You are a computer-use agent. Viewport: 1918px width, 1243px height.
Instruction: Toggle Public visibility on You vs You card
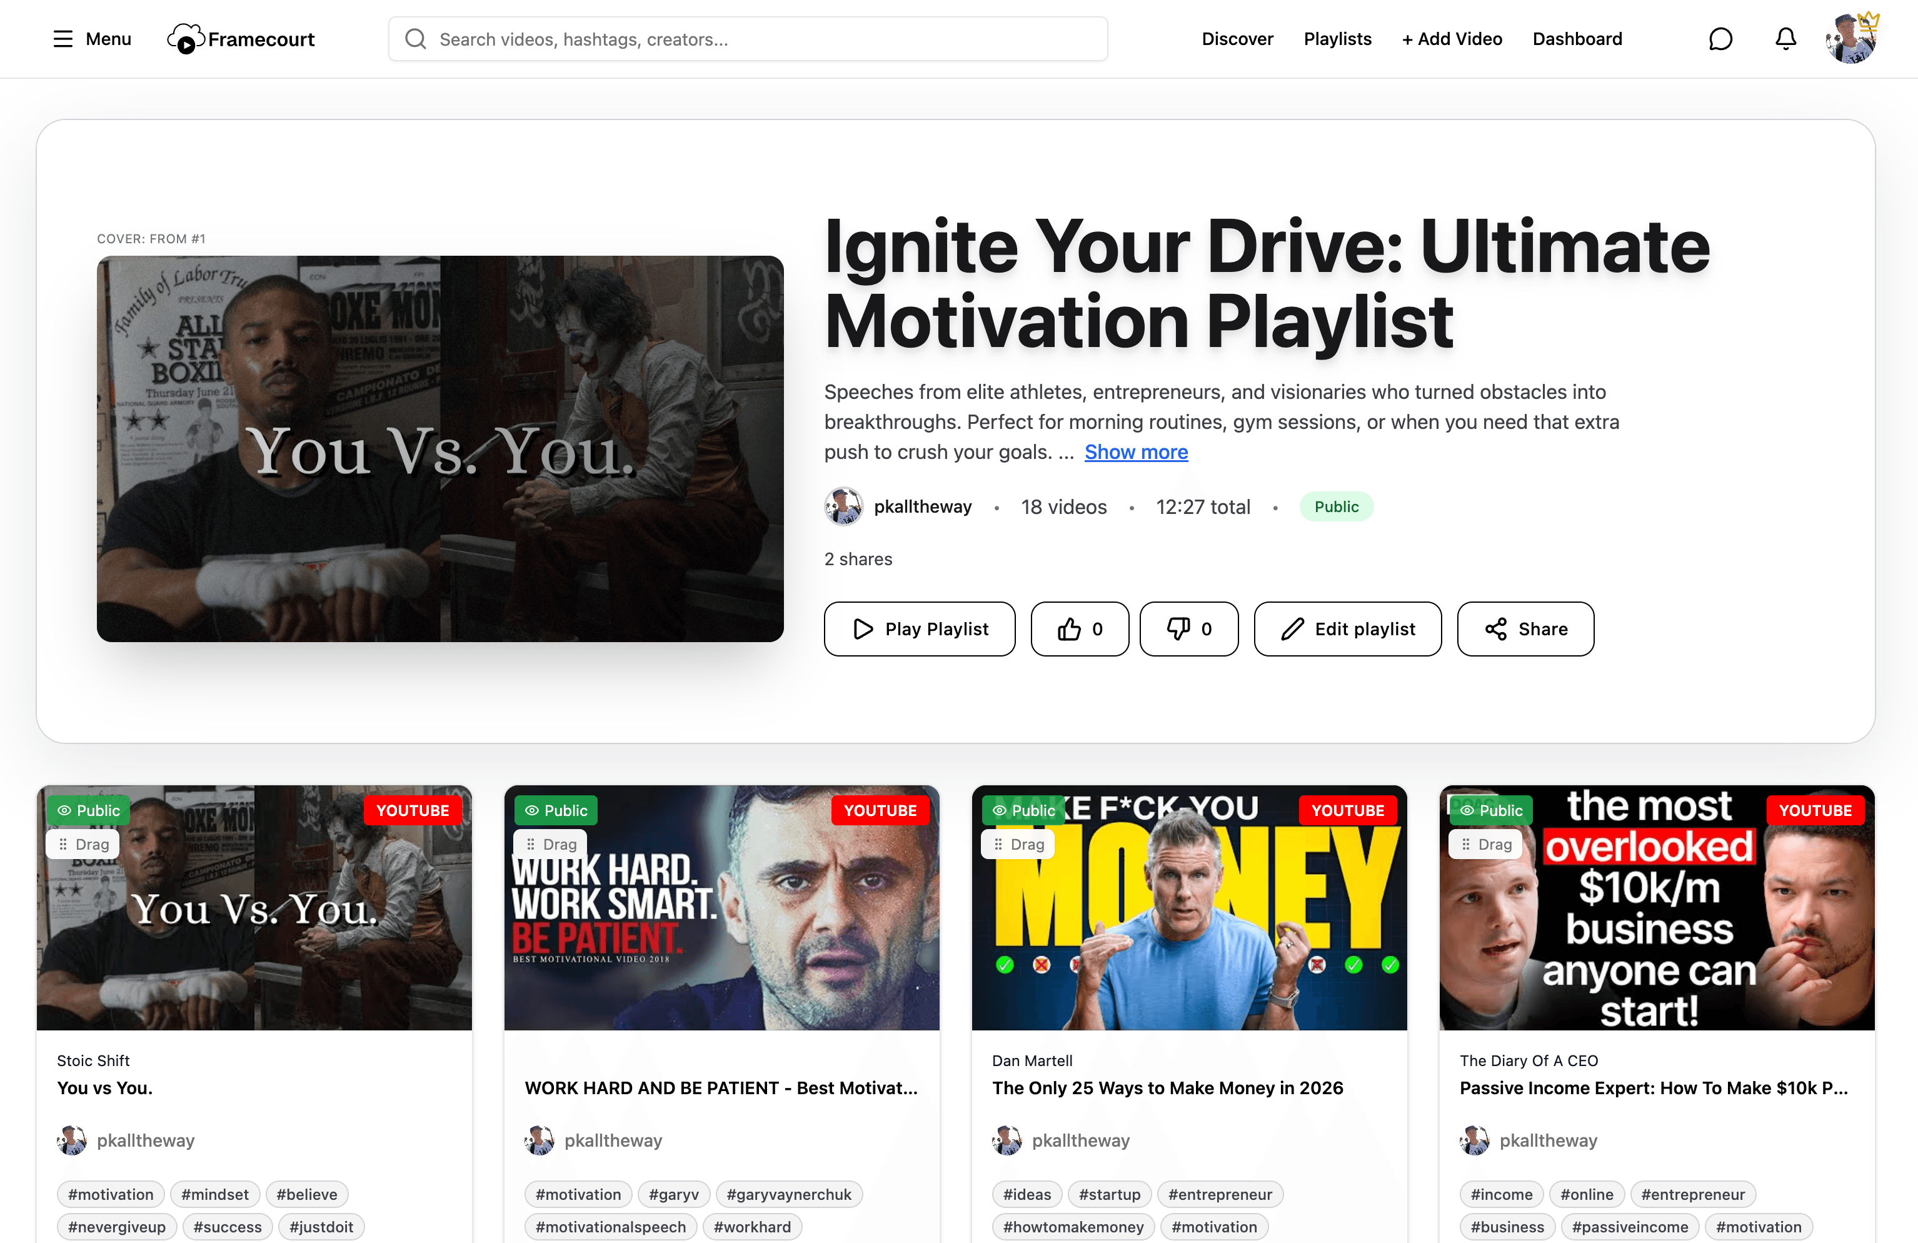tap(89, 810)
